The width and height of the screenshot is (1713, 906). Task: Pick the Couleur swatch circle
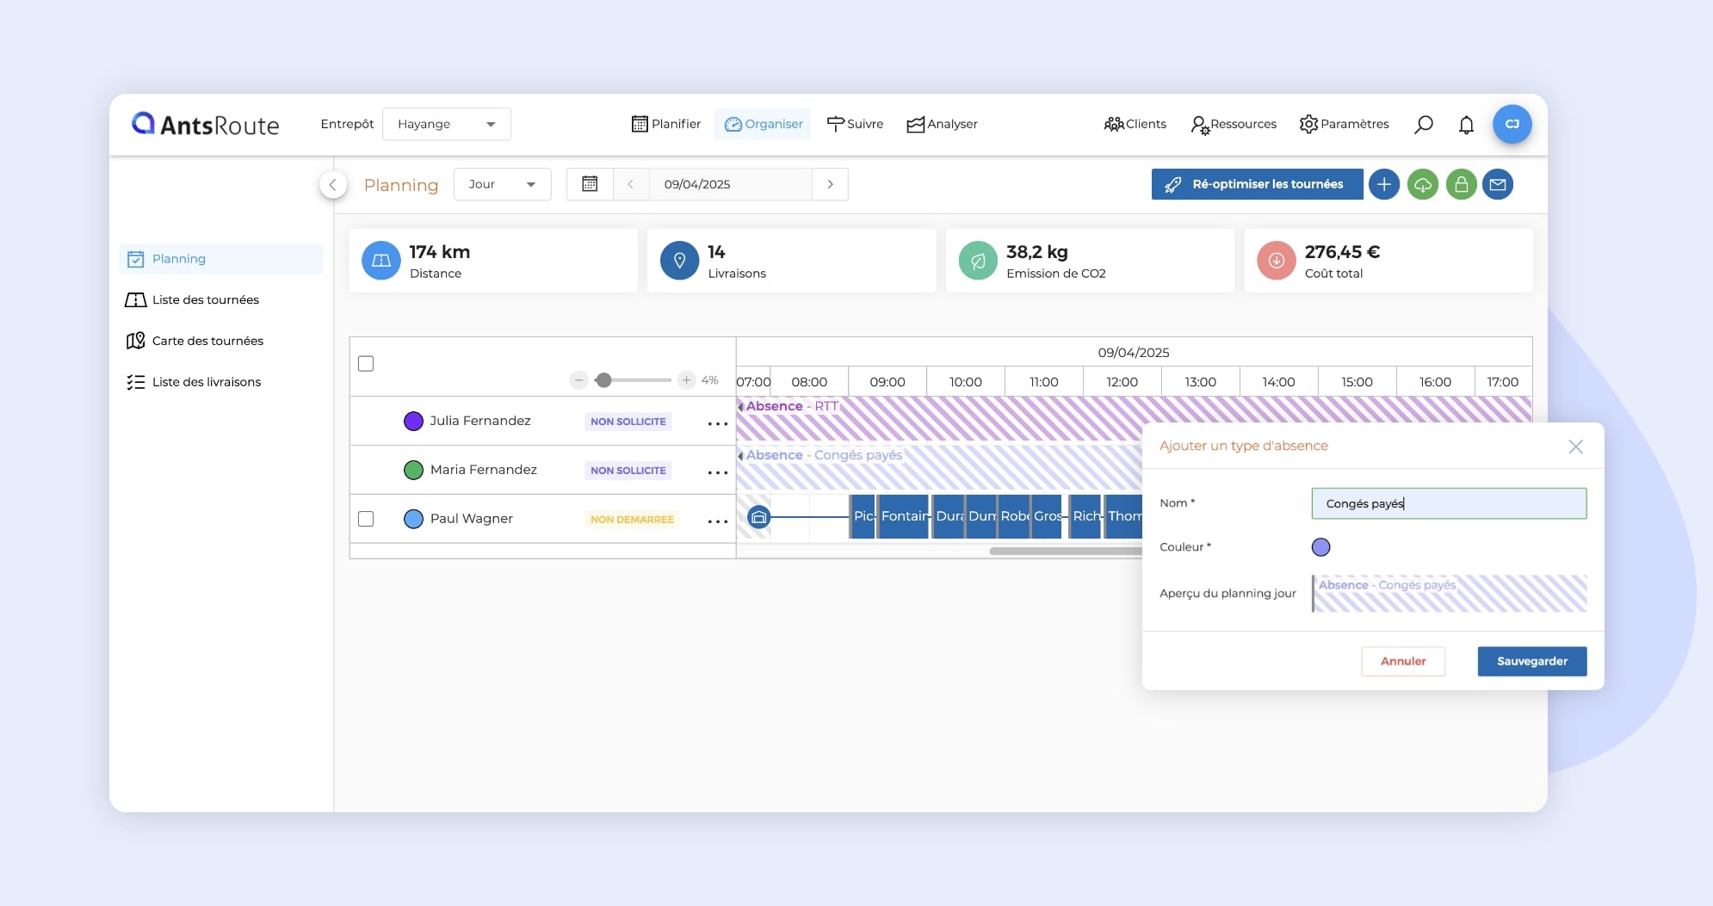coord(1320,547)
